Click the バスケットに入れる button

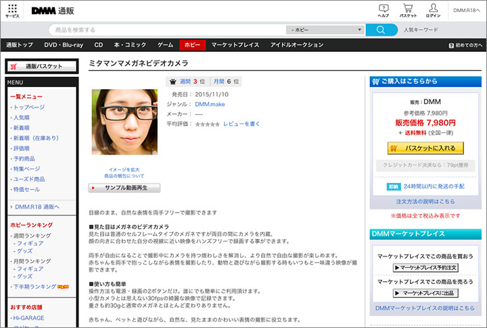pos(425,148)
